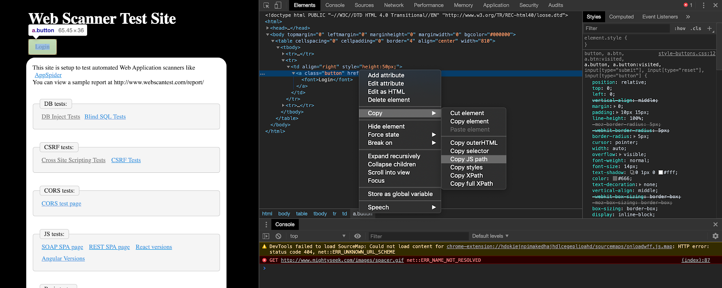The image size is (722, 288).
Task: Expand the head element in DOM tree
Action: [268, 28]
